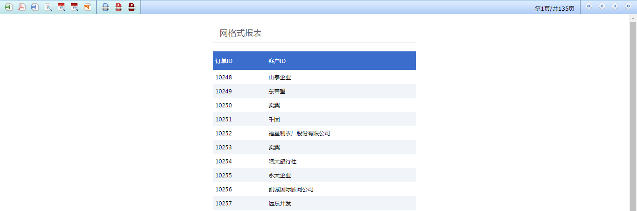Print the report with the plain printer icon

[x=105, y=7]
